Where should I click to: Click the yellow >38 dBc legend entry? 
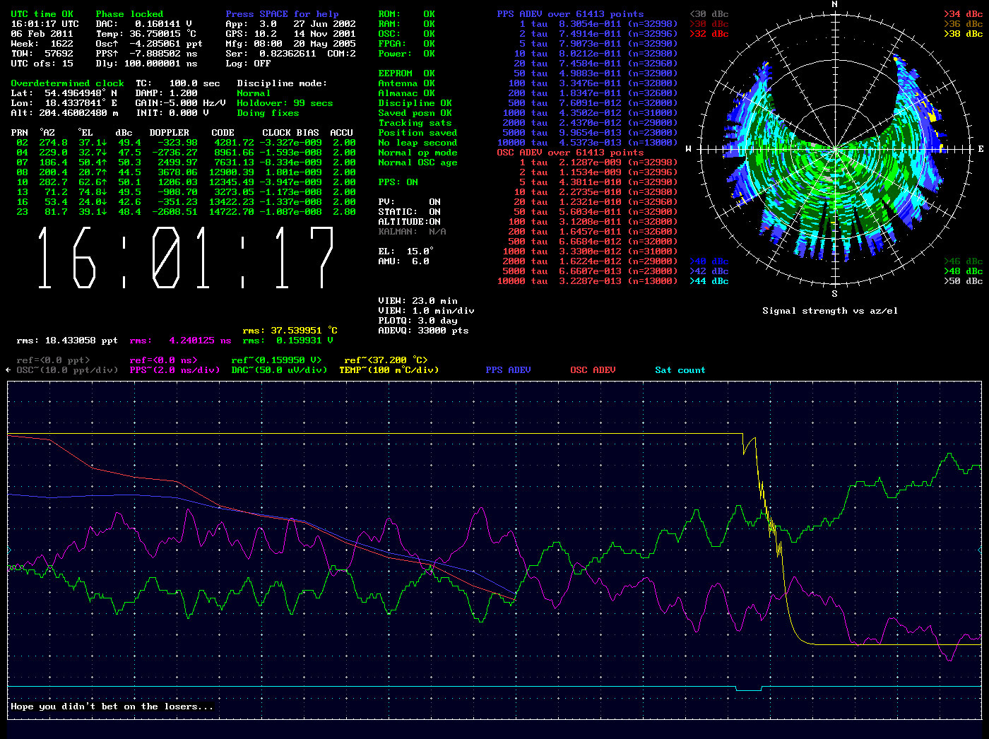click(x=964, y=34)
